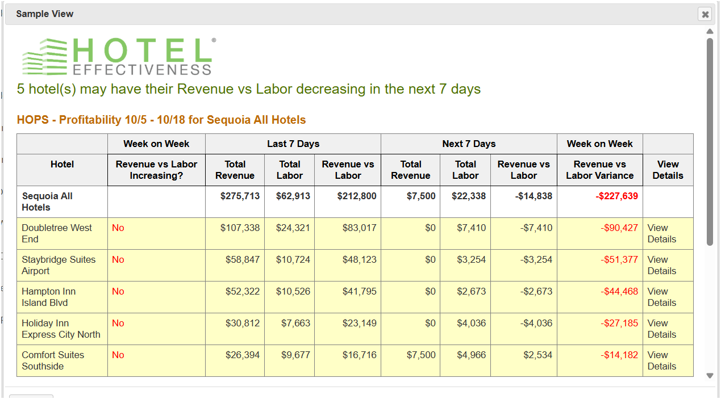The image size is (721, 399).
Task: Click the Last 7 Days header
Action: click(293, 144)
